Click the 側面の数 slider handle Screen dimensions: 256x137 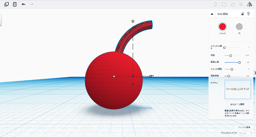click(239, 62)
